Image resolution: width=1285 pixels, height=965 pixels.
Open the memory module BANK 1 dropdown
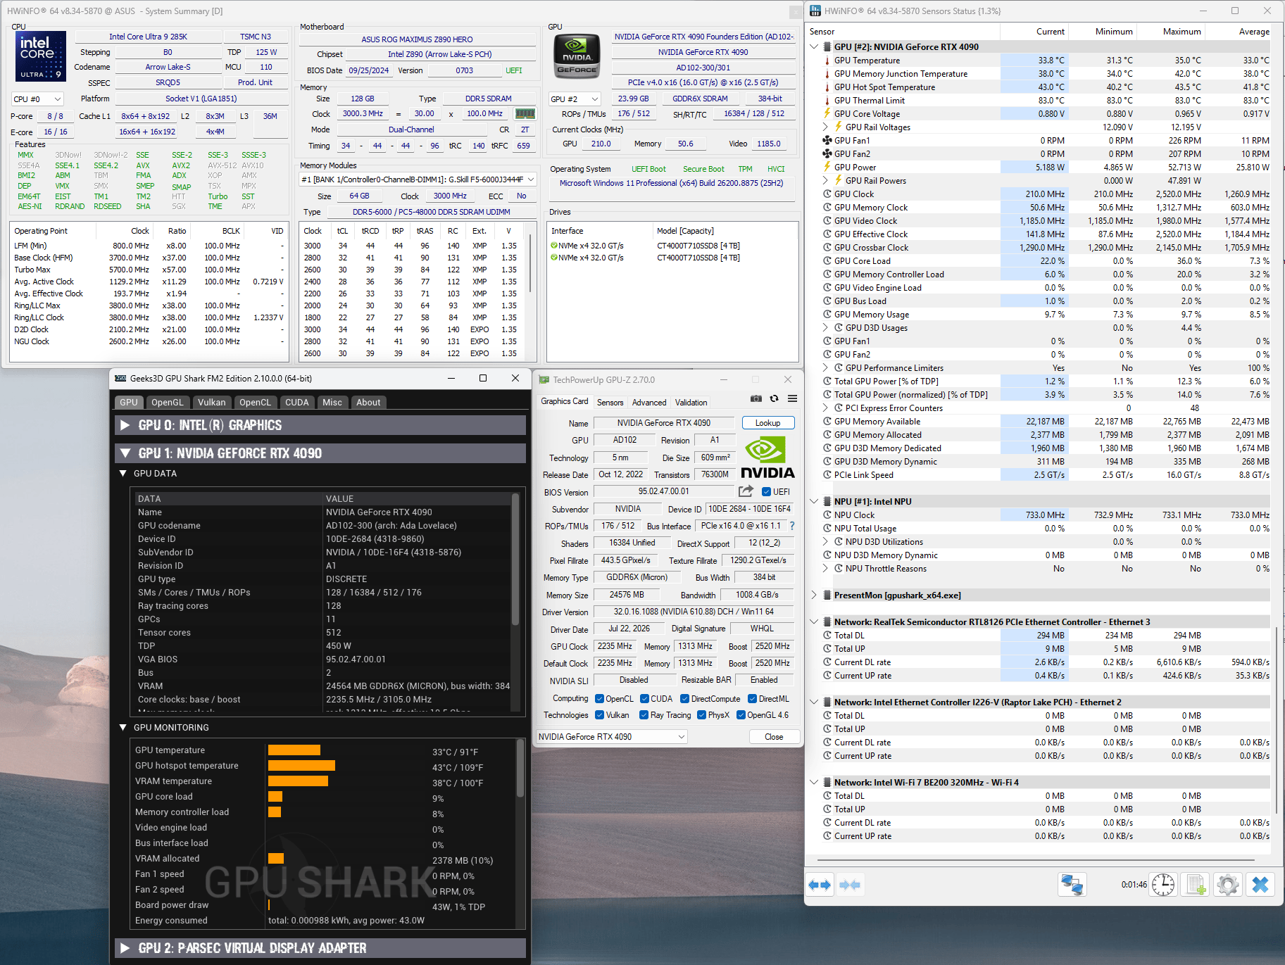click(418, 179)
